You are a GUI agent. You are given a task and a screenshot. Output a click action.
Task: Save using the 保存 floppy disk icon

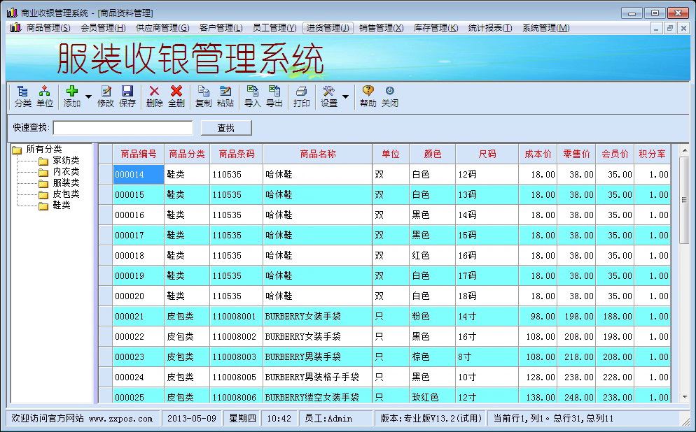127,96
